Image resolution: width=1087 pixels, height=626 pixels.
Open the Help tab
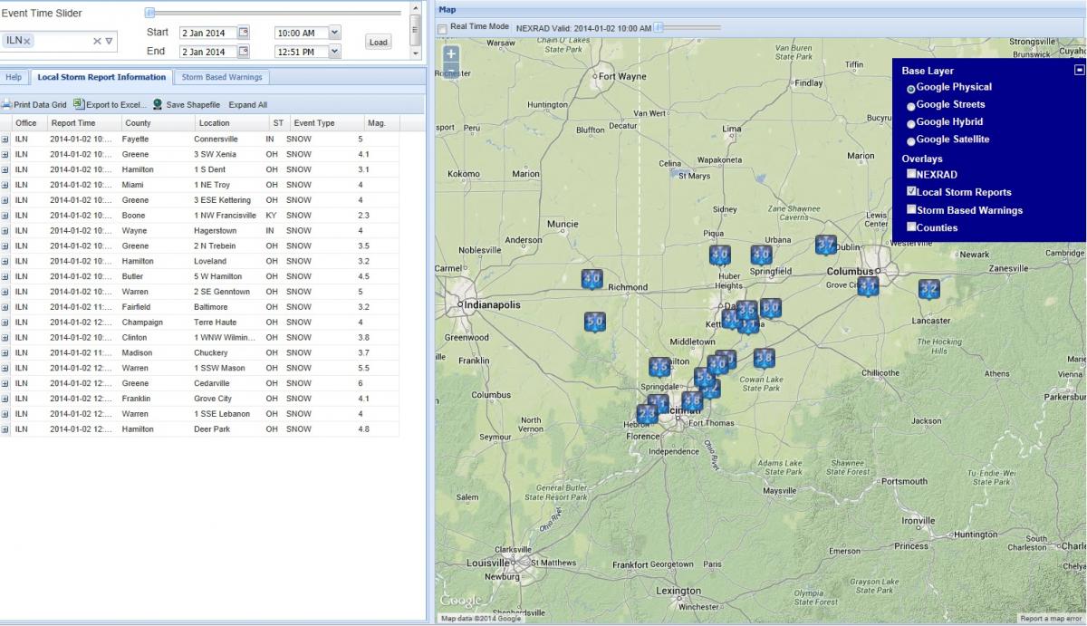(x=14, y=78)
